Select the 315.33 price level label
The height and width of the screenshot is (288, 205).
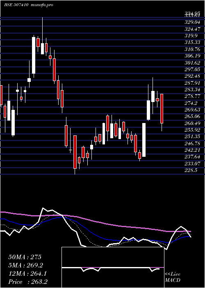(x=192, y=42)
